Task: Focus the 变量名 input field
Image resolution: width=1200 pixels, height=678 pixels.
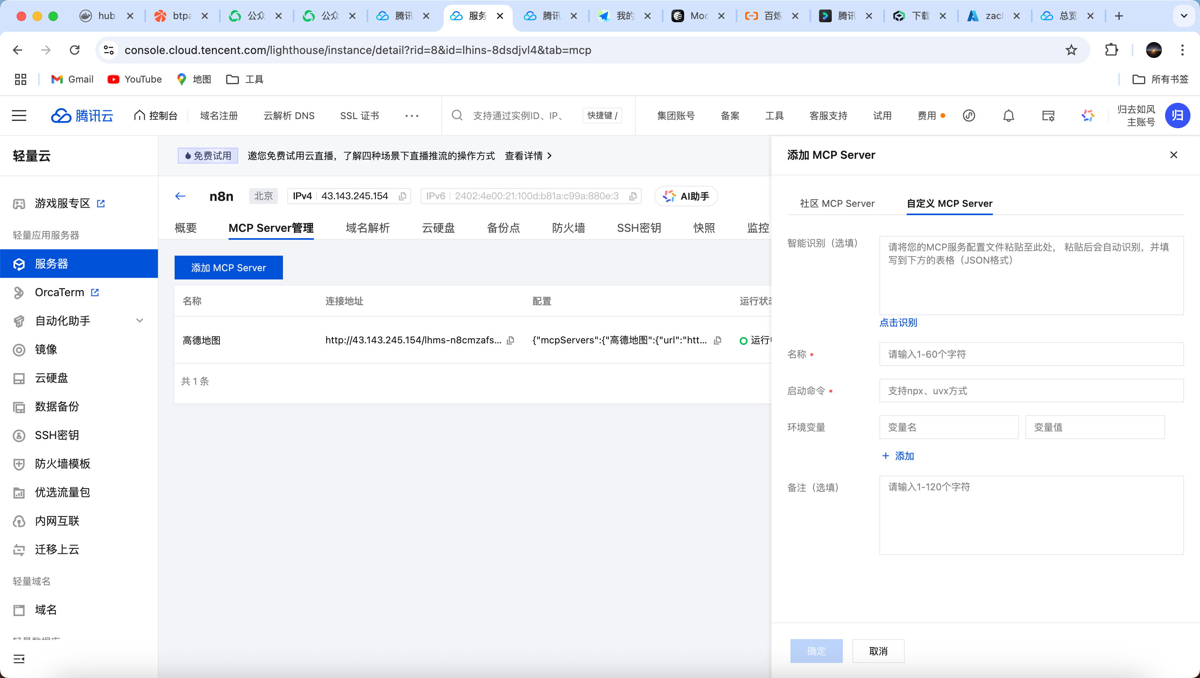Action: 948,427
